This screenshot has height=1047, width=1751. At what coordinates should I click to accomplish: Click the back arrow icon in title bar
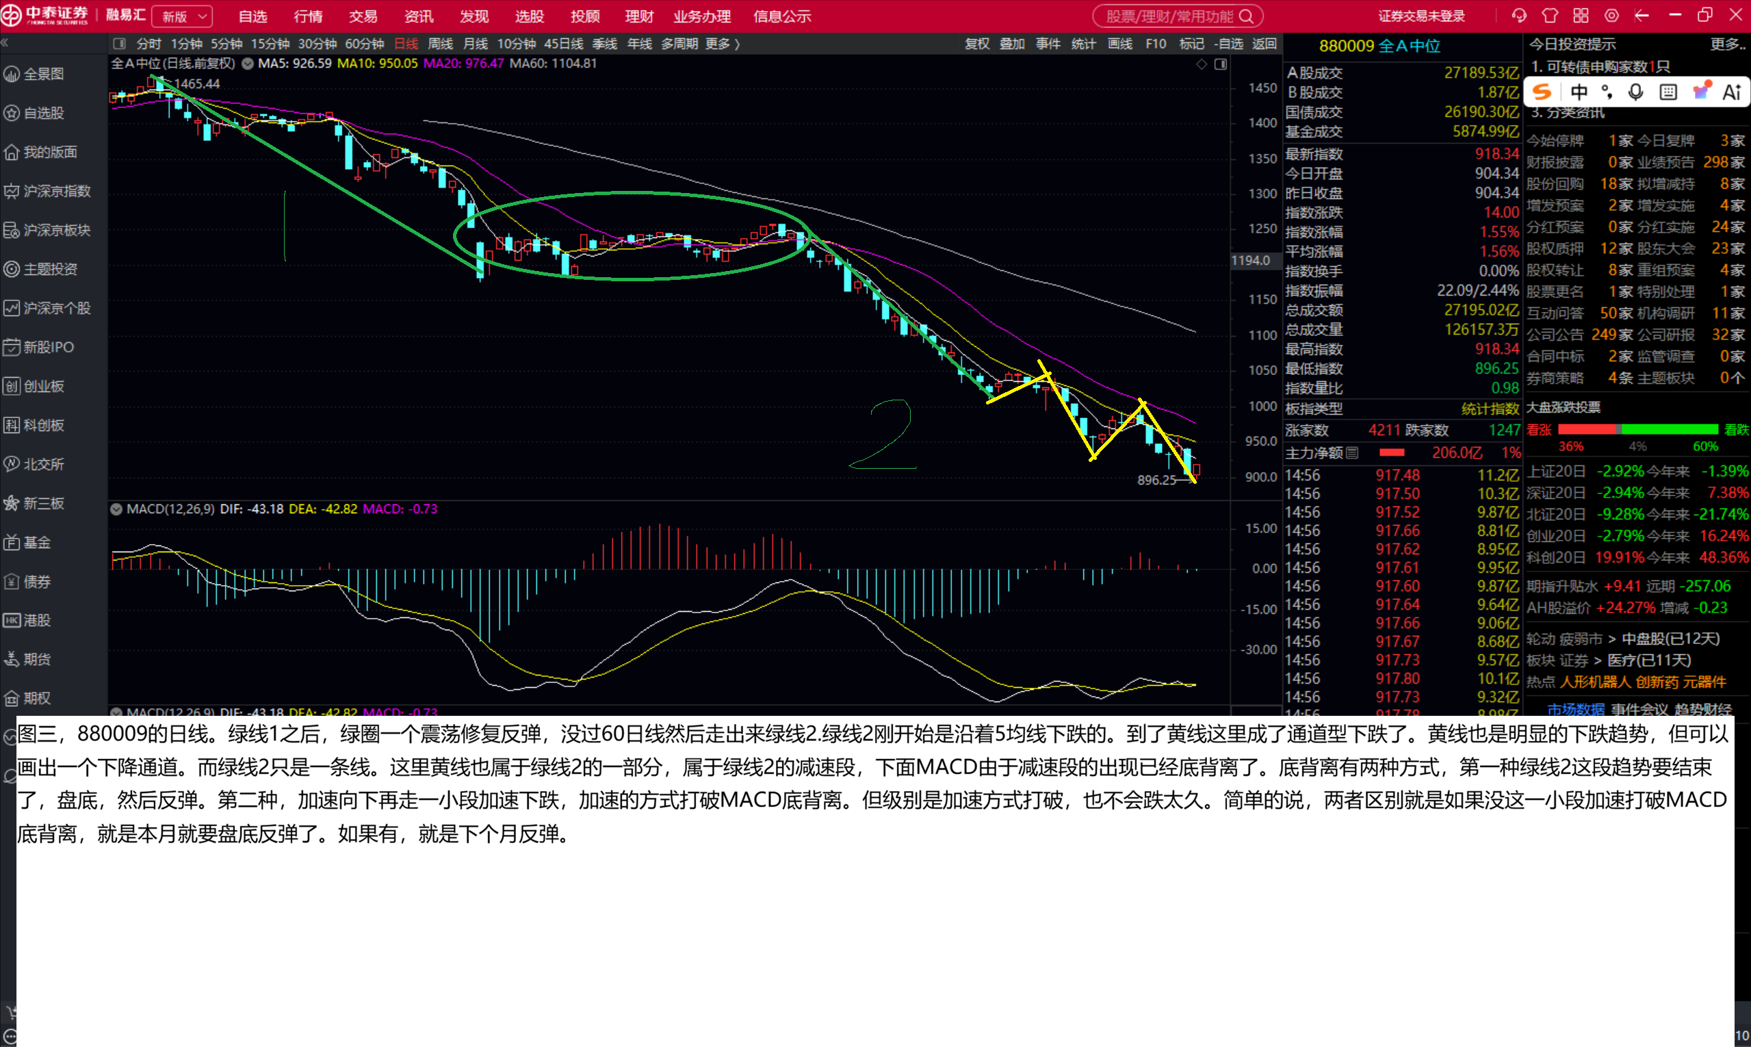coord(1642,16)
